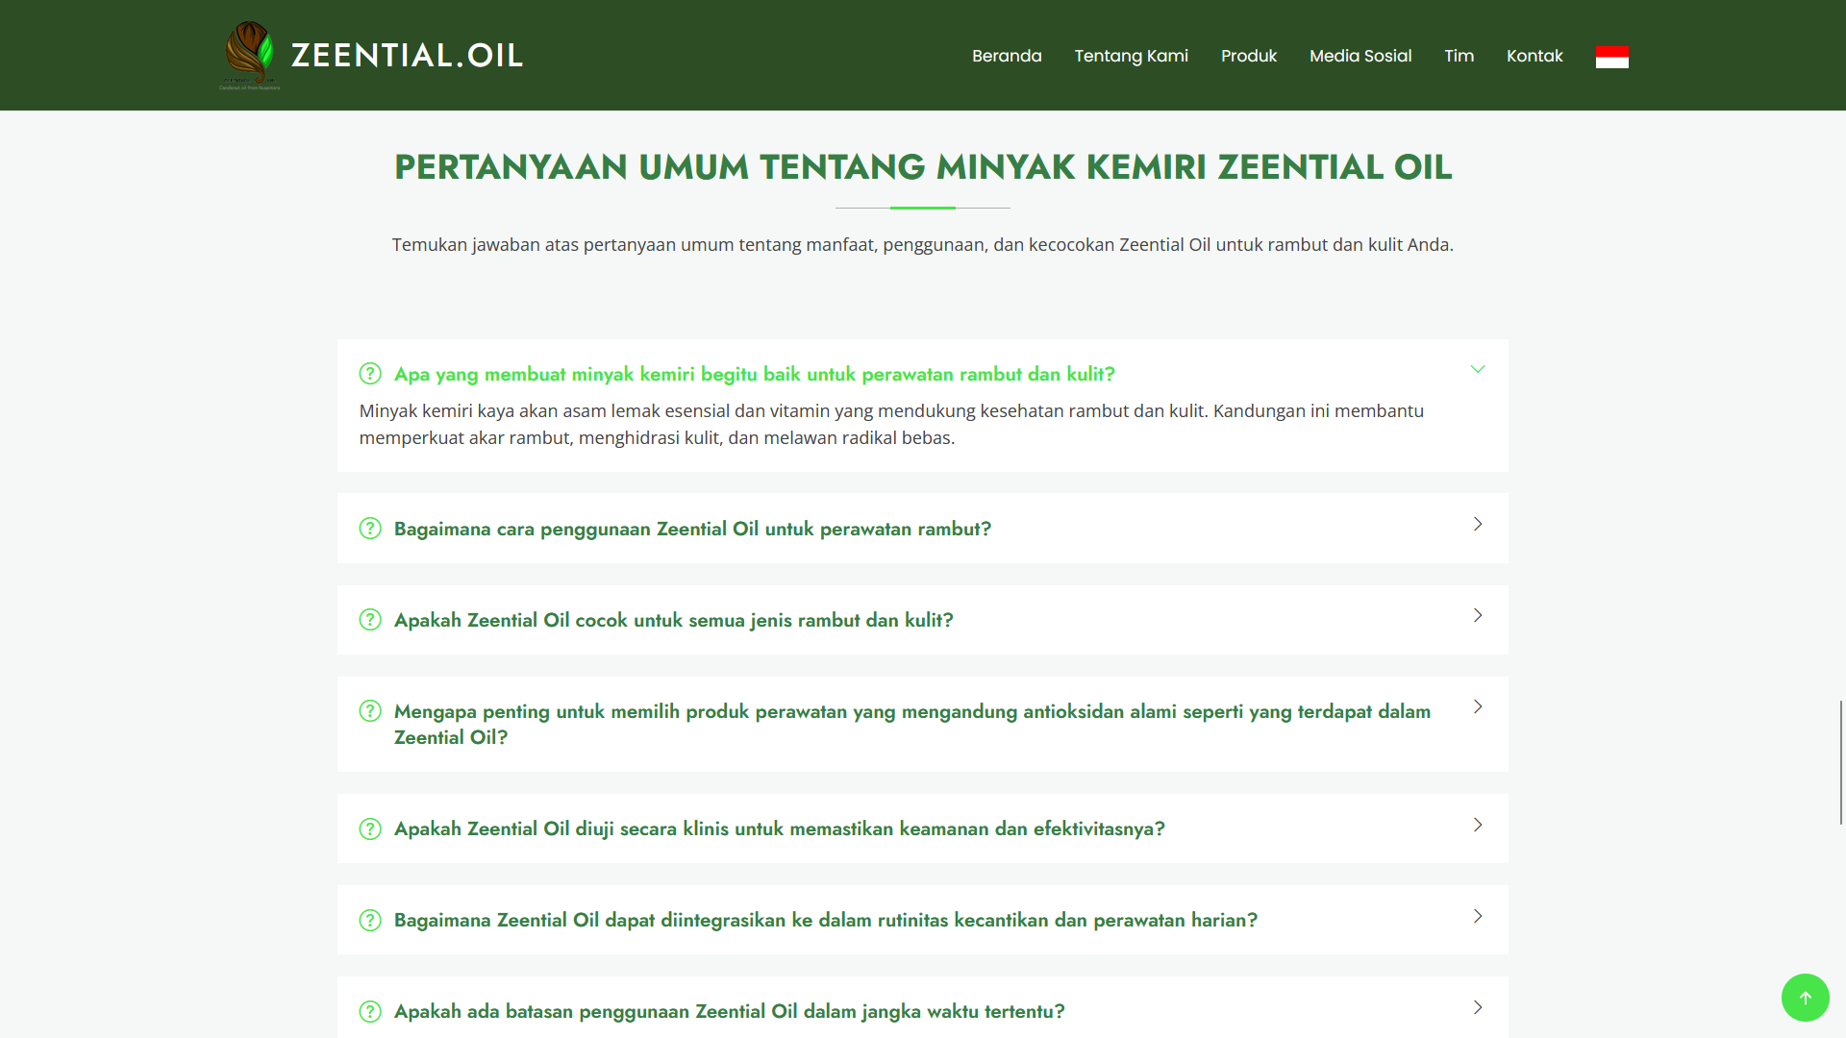Expand antioksidan alami question chevron

point(1478,706)
